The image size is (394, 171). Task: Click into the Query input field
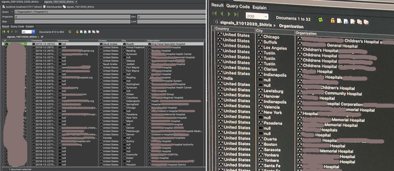click(x=109, y=12)
